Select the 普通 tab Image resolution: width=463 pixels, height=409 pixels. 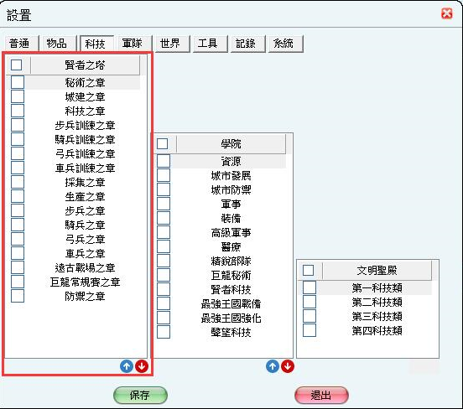point(19,44)
